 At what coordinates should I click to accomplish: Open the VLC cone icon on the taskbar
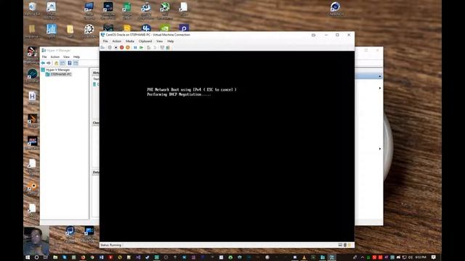click(304, 257)
